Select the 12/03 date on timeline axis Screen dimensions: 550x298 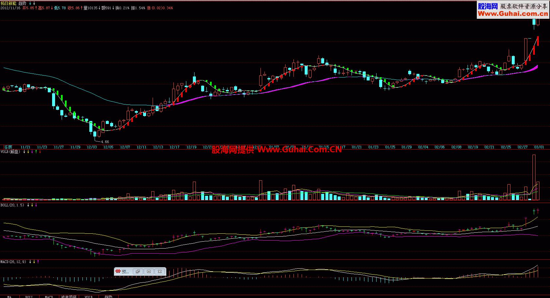92,147
